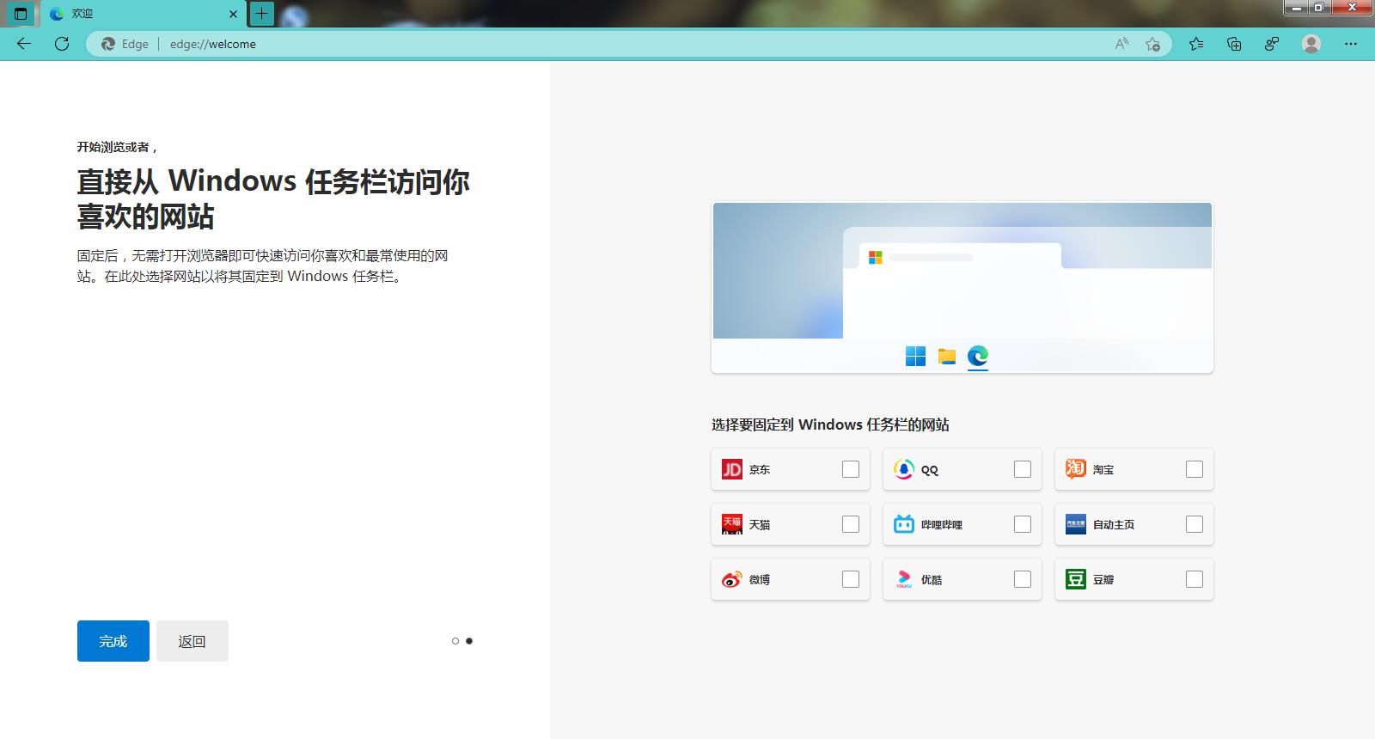Screen dimensions: 1375x739
Task: Check the 自动主页 checkbox
Action: point(1195,524)
